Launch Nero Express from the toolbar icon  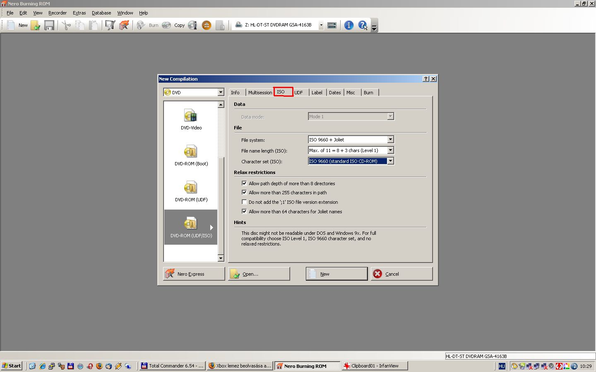[124, 25]
